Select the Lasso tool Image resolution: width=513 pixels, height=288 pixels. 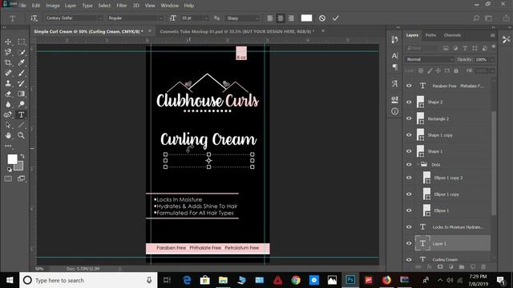tap(8, 52)
